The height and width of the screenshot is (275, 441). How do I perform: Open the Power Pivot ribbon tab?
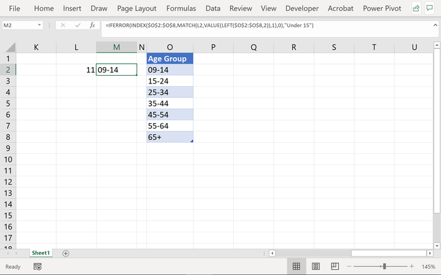[382, 9]
